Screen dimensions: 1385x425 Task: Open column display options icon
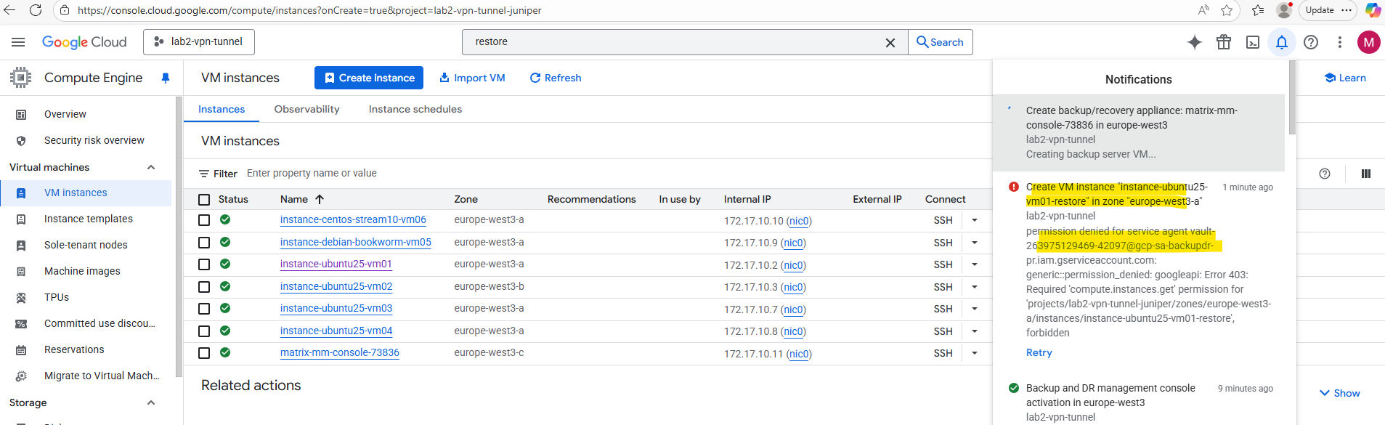coord(1365,174)
